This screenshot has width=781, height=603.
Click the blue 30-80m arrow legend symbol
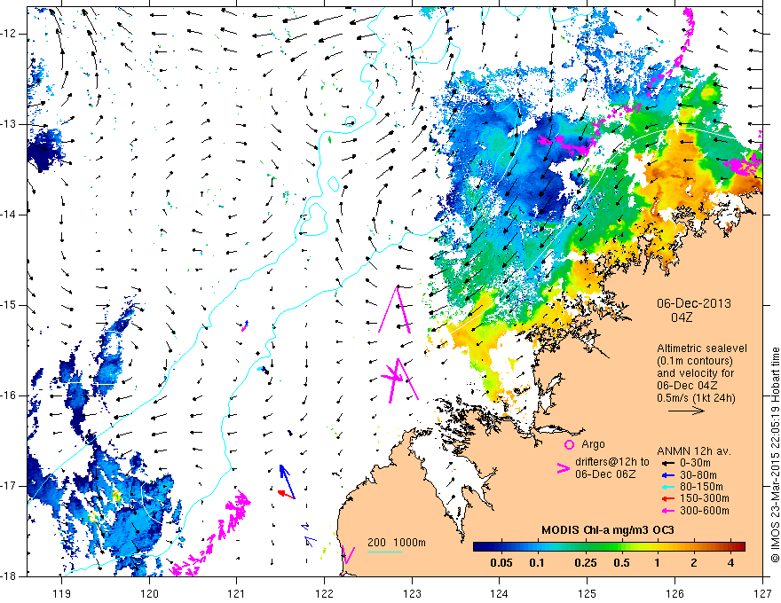(x=667, y=475)
